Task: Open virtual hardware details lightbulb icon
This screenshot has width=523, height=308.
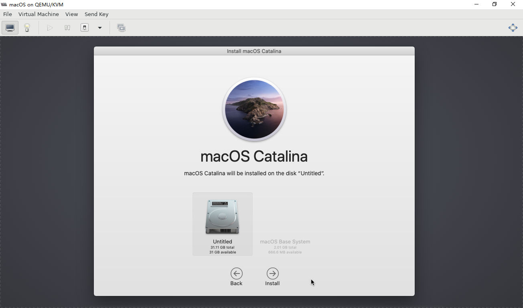Action: 27,28
